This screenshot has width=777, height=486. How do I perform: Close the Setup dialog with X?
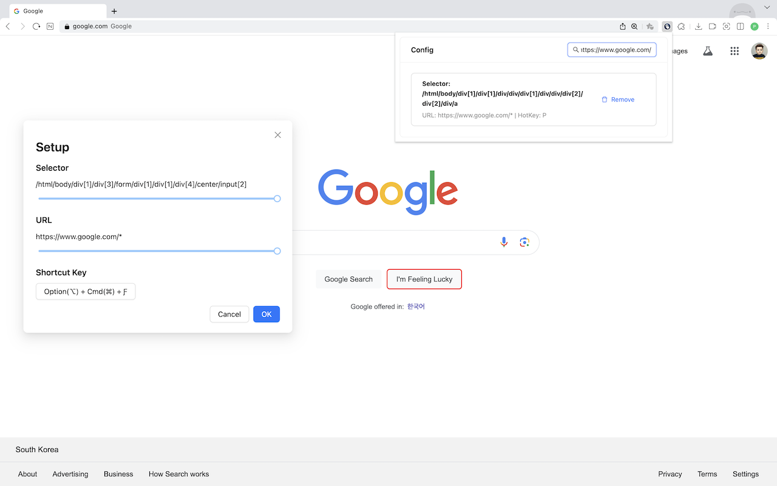point(277,135)
